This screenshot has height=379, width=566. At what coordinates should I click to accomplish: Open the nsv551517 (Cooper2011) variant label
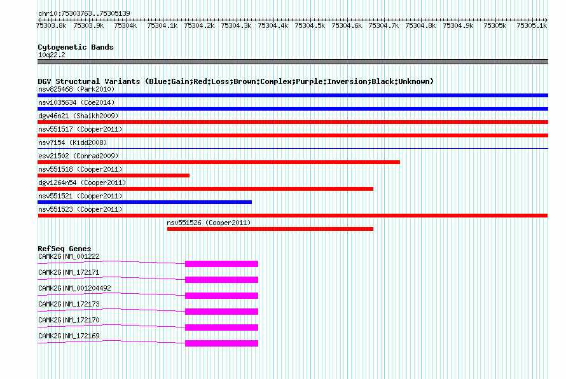pos(80,129)
